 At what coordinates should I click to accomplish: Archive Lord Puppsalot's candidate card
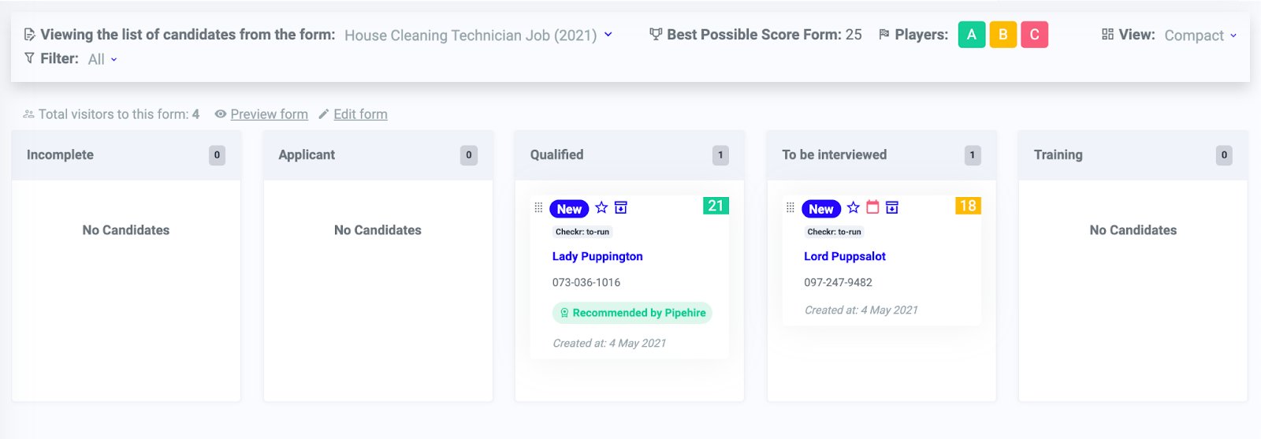(892, 207)
